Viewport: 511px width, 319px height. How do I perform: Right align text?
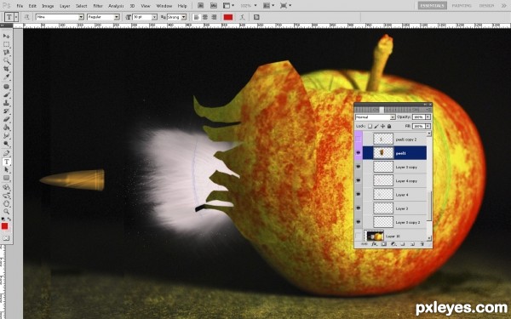click(x=214, y=17)
